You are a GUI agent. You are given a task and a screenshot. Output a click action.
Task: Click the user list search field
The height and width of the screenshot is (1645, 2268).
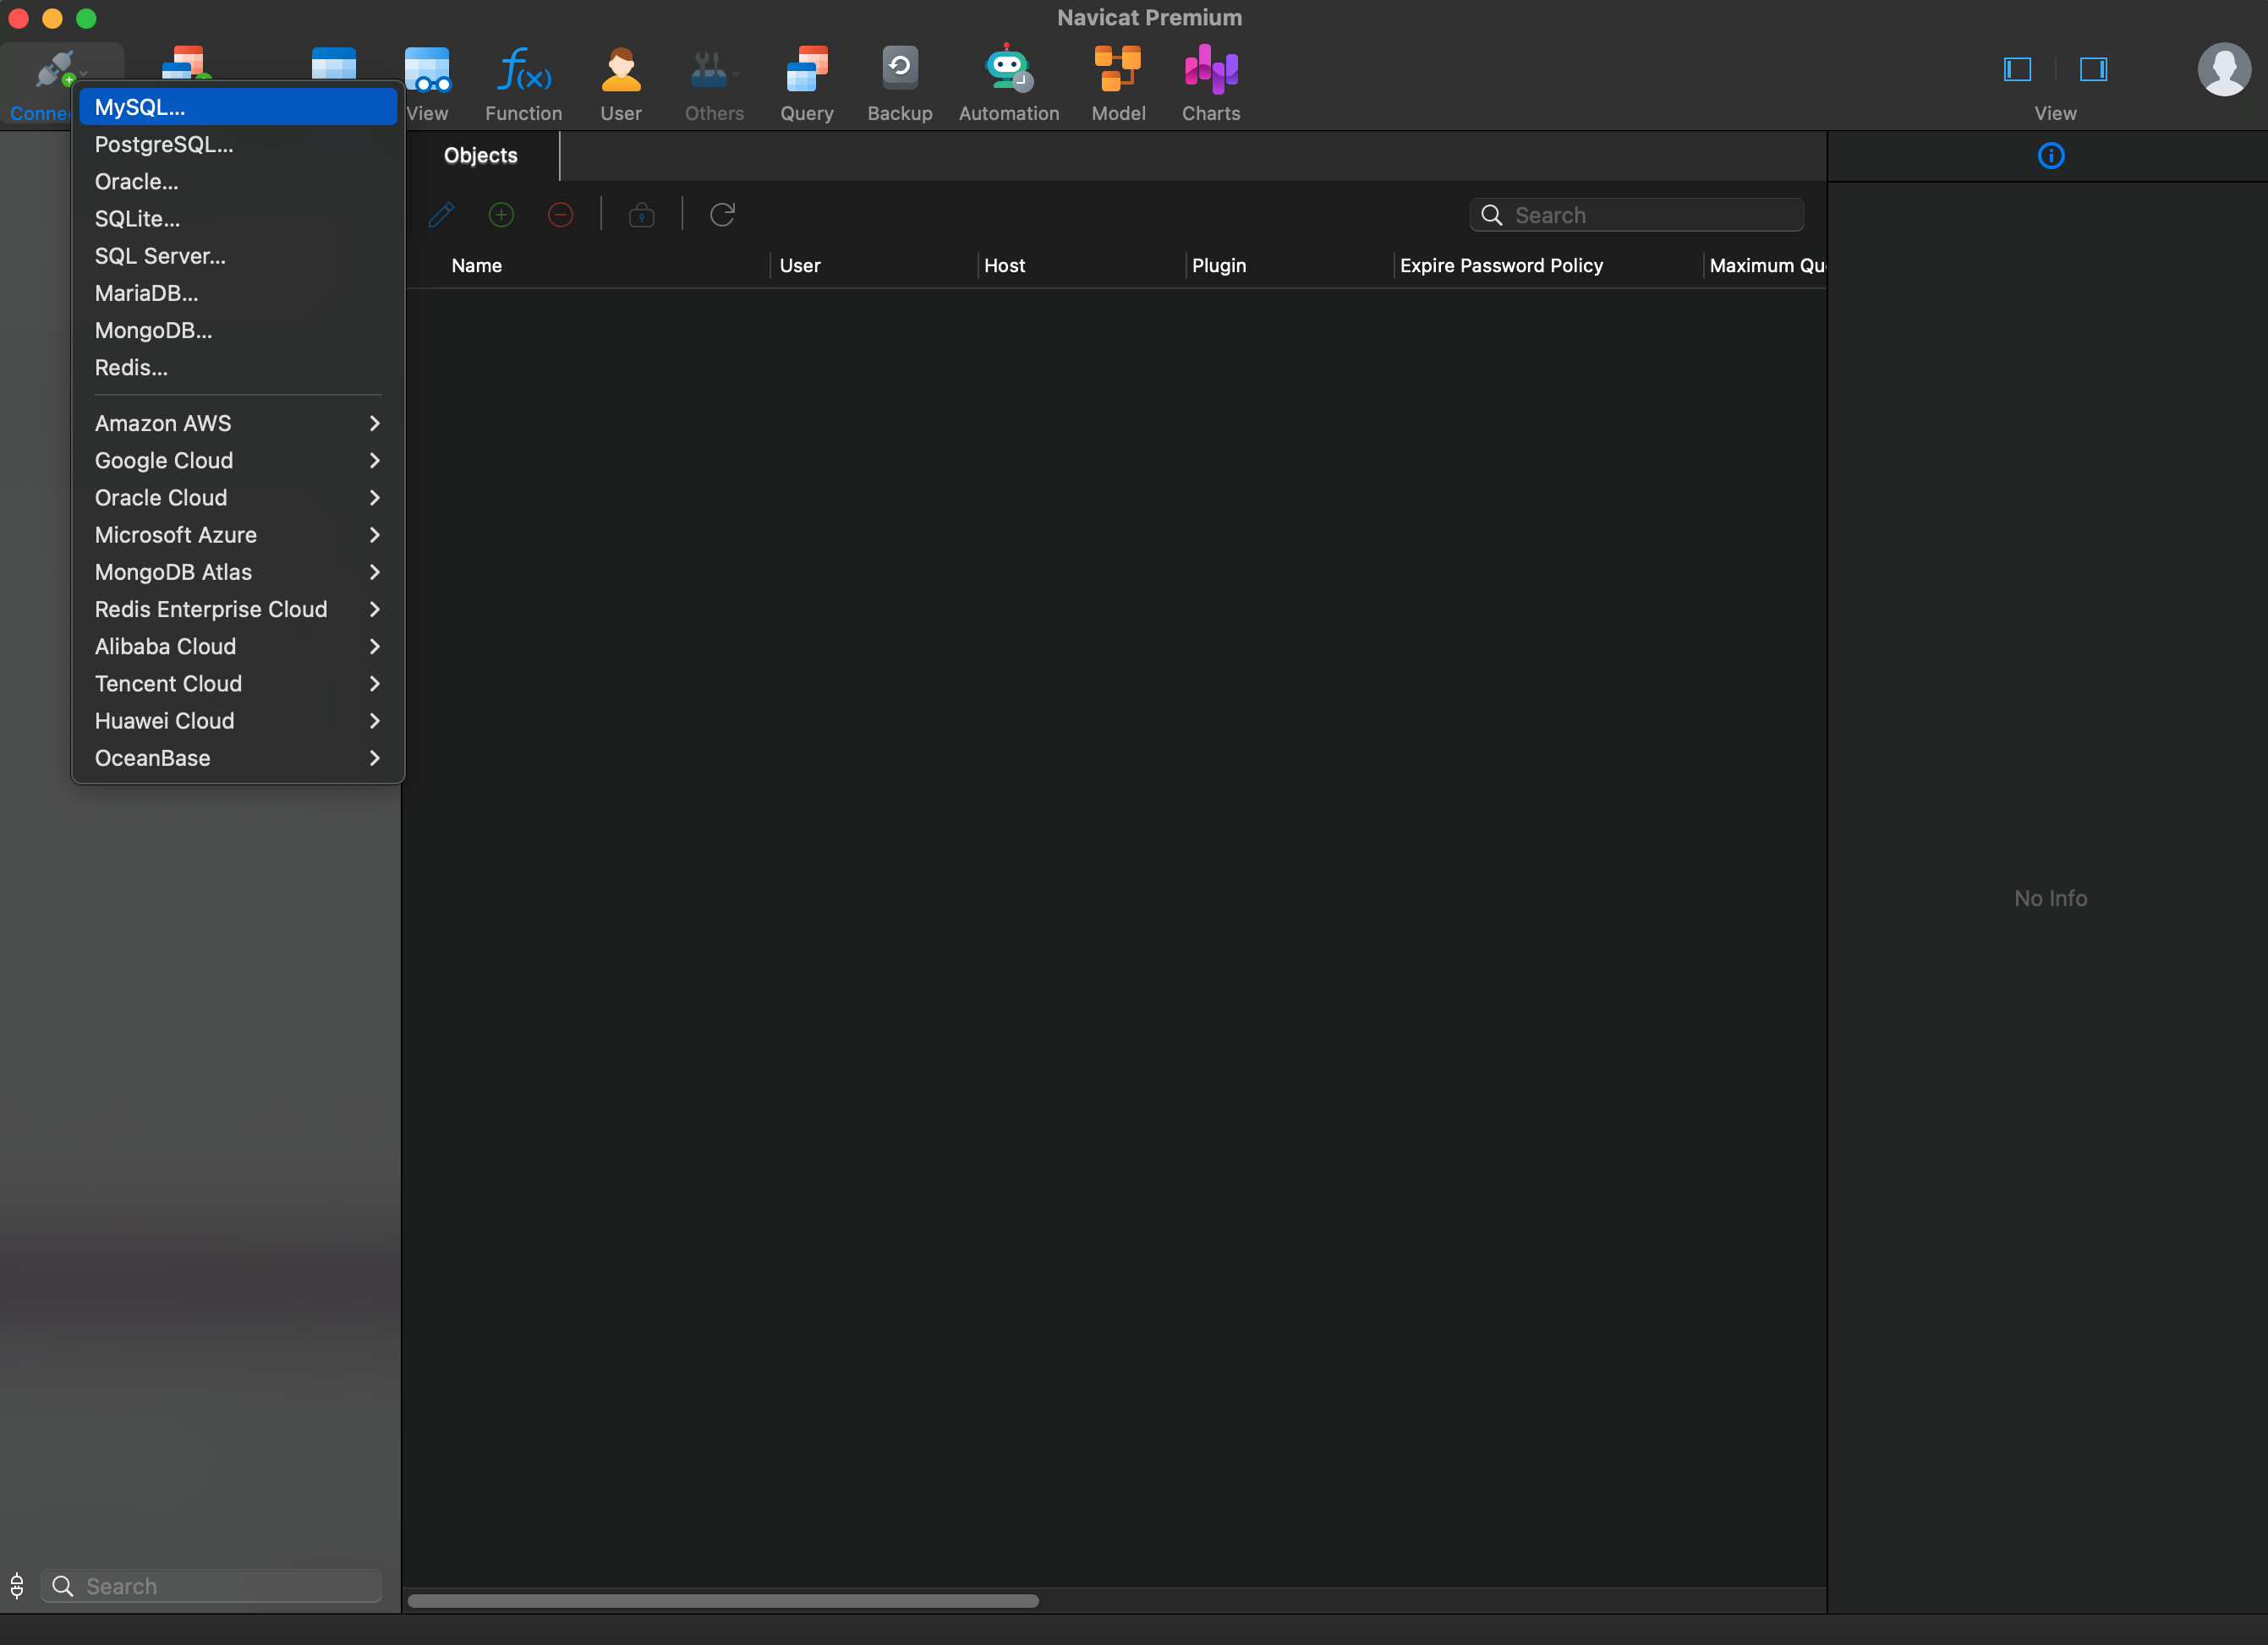click(x=1636, y=214)
